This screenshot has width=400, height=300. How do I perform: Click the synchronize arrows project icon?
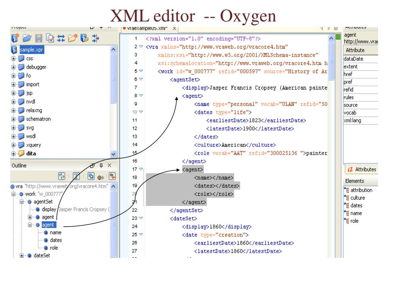point(61,38)
